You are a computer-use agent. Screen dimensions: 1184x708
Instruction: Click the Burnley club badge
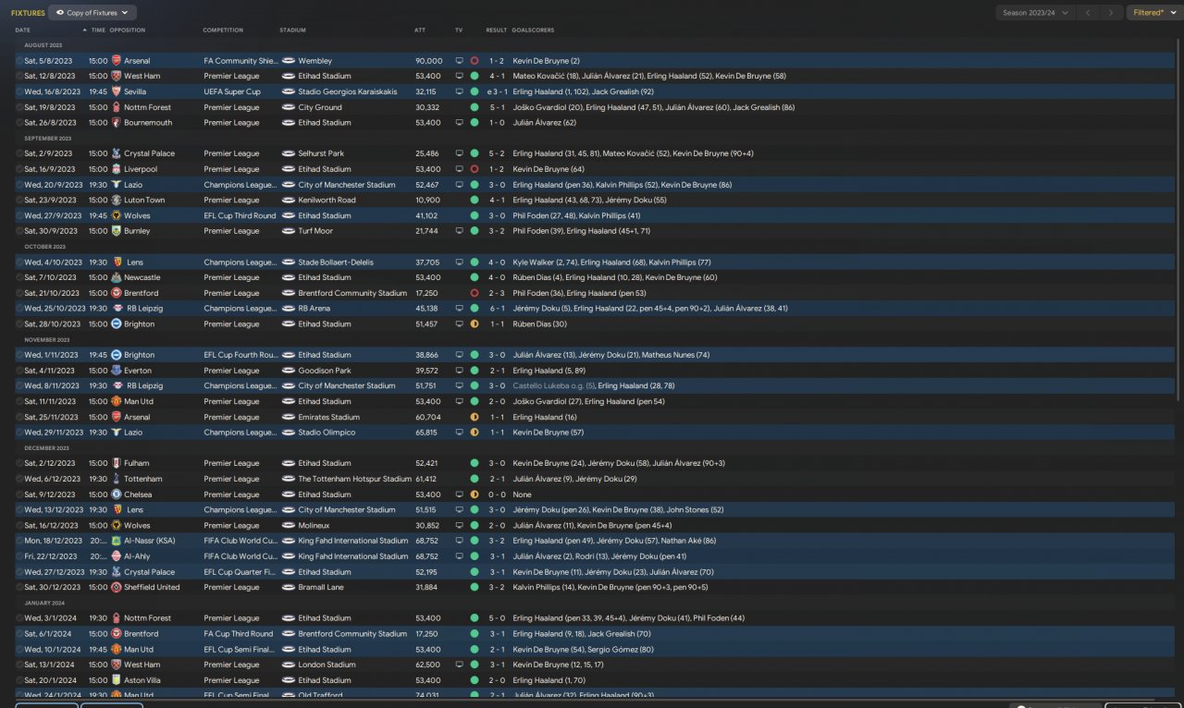[116, 231]
